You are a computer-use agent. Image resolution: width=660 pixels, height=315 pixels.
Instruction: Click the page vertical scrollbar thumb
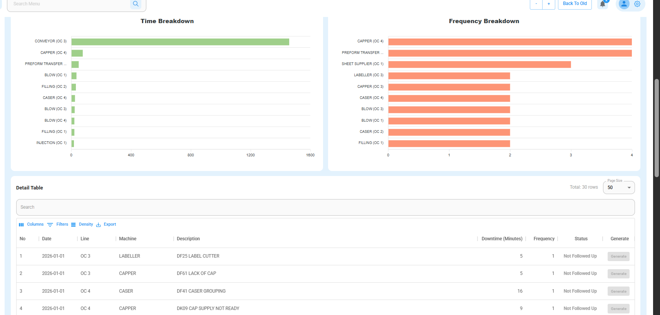click(x=657, y=128)
